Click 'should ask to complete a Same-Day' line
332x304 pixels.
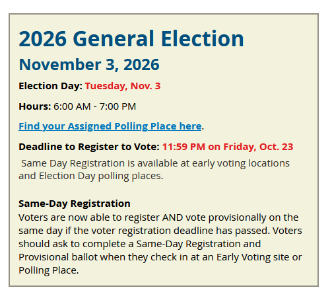(x=101, y=244)
